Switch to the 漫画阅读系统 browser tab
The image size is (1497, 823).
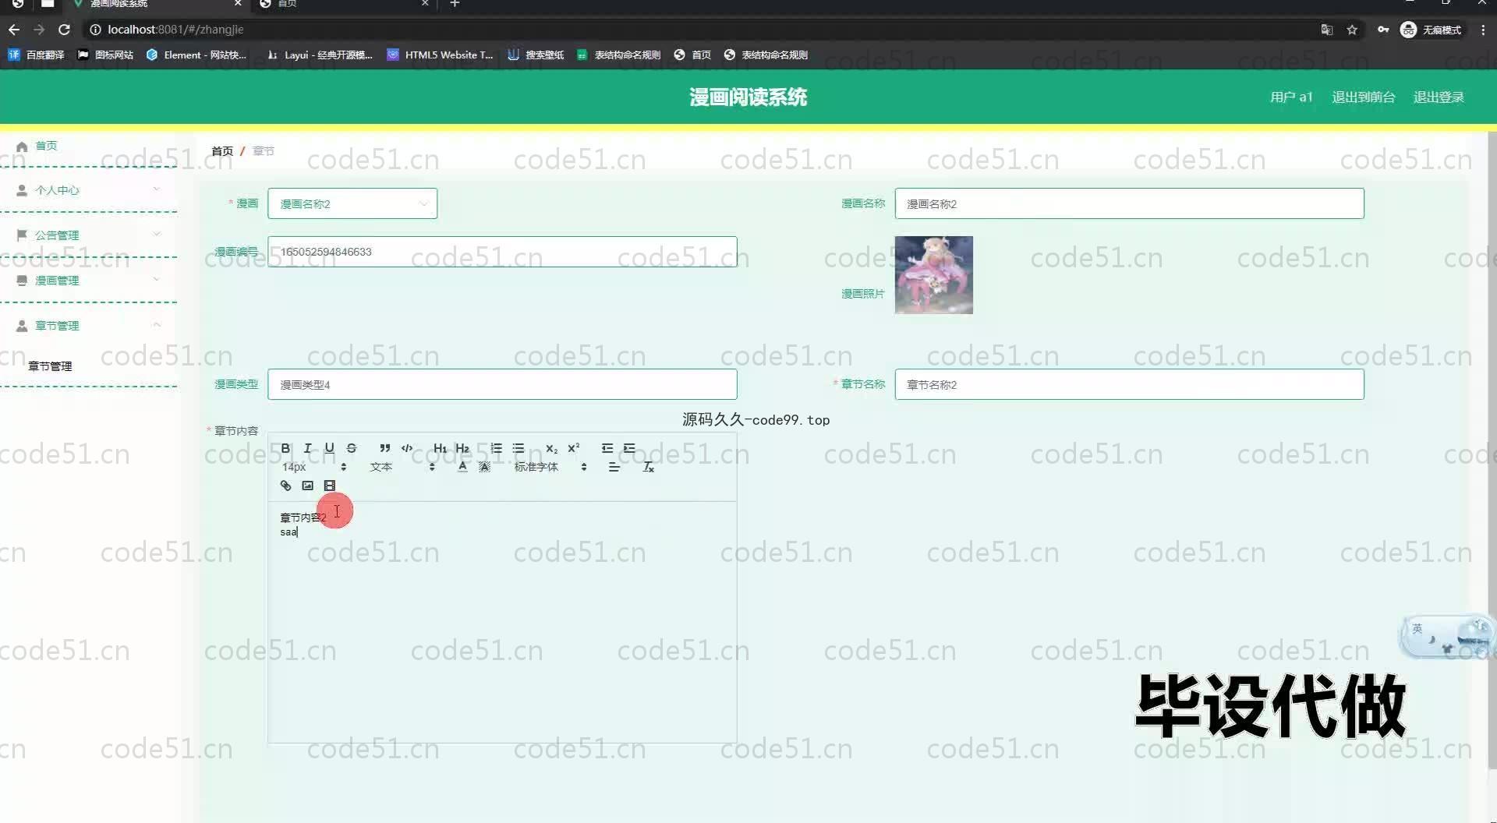click(156, 4)
